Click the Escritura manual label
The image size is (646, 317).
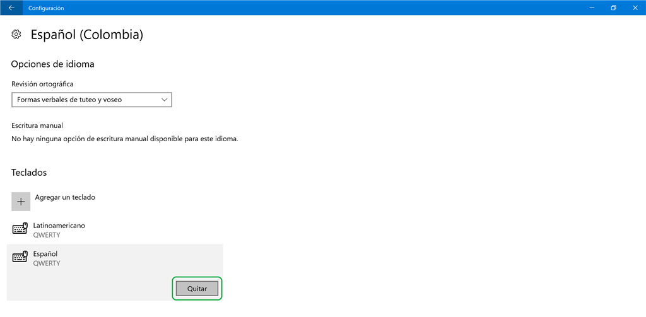[x=37, y=125]
